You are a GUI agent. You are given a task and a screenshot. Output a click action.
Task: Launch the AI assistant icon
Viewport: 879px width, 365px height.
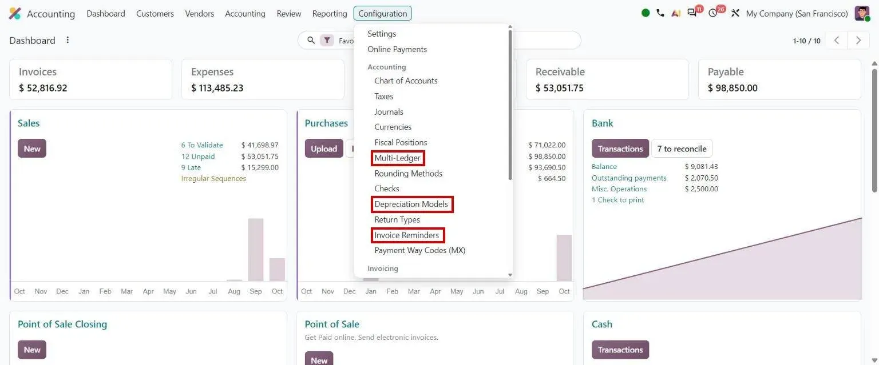tap(676, 13)
